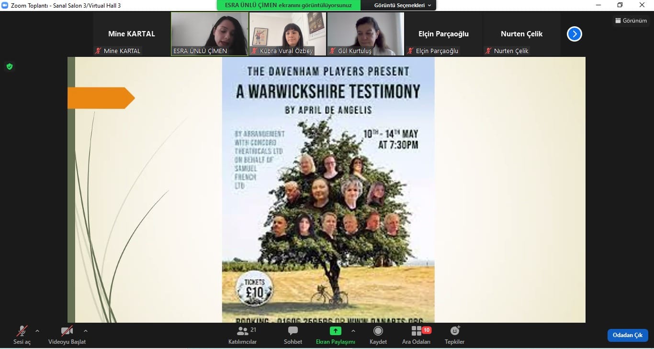Expand audio options arrow next to Sesi aç
This screenshot has height=349, width=654.
click(x=37, y=331)
